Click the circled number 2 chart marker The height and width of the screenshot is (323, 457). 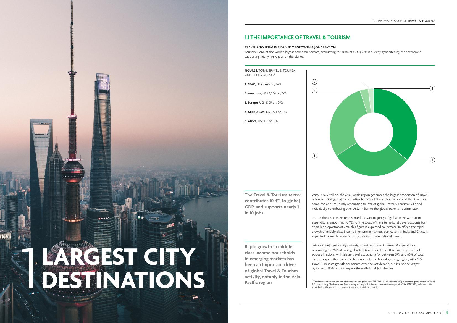coord(432,160)
